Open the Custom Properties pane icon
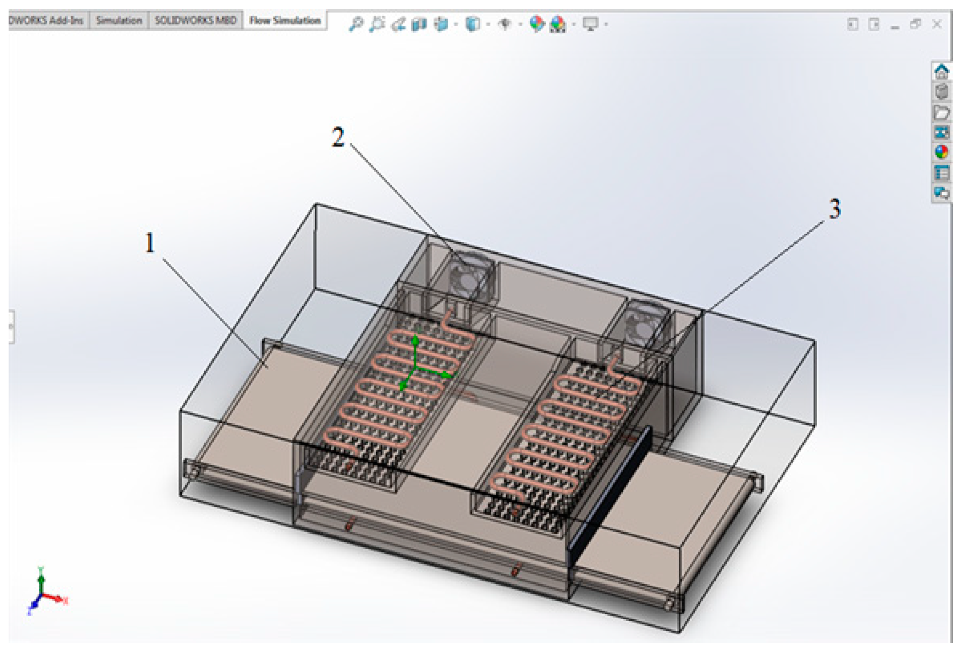Screen dimensions: 965x654 tap(942, 172)
